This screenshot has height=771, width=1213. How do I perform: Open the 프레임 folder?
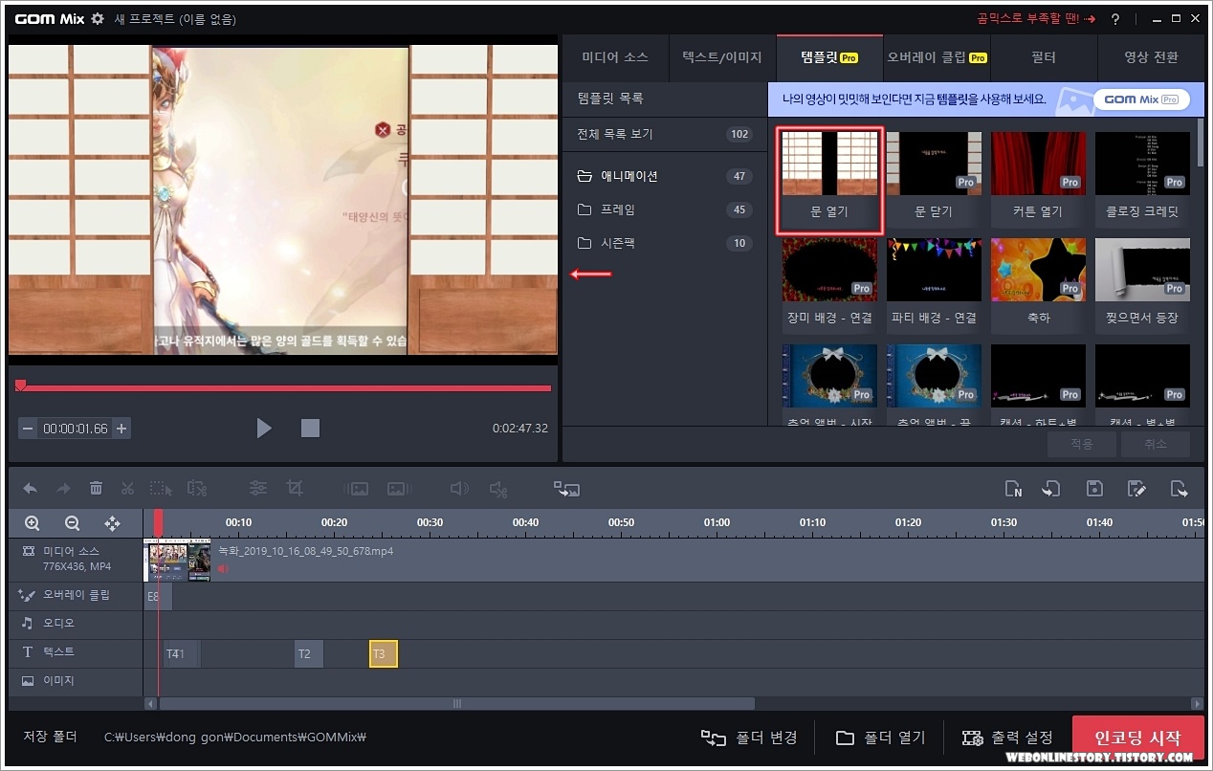pos(665,209)
